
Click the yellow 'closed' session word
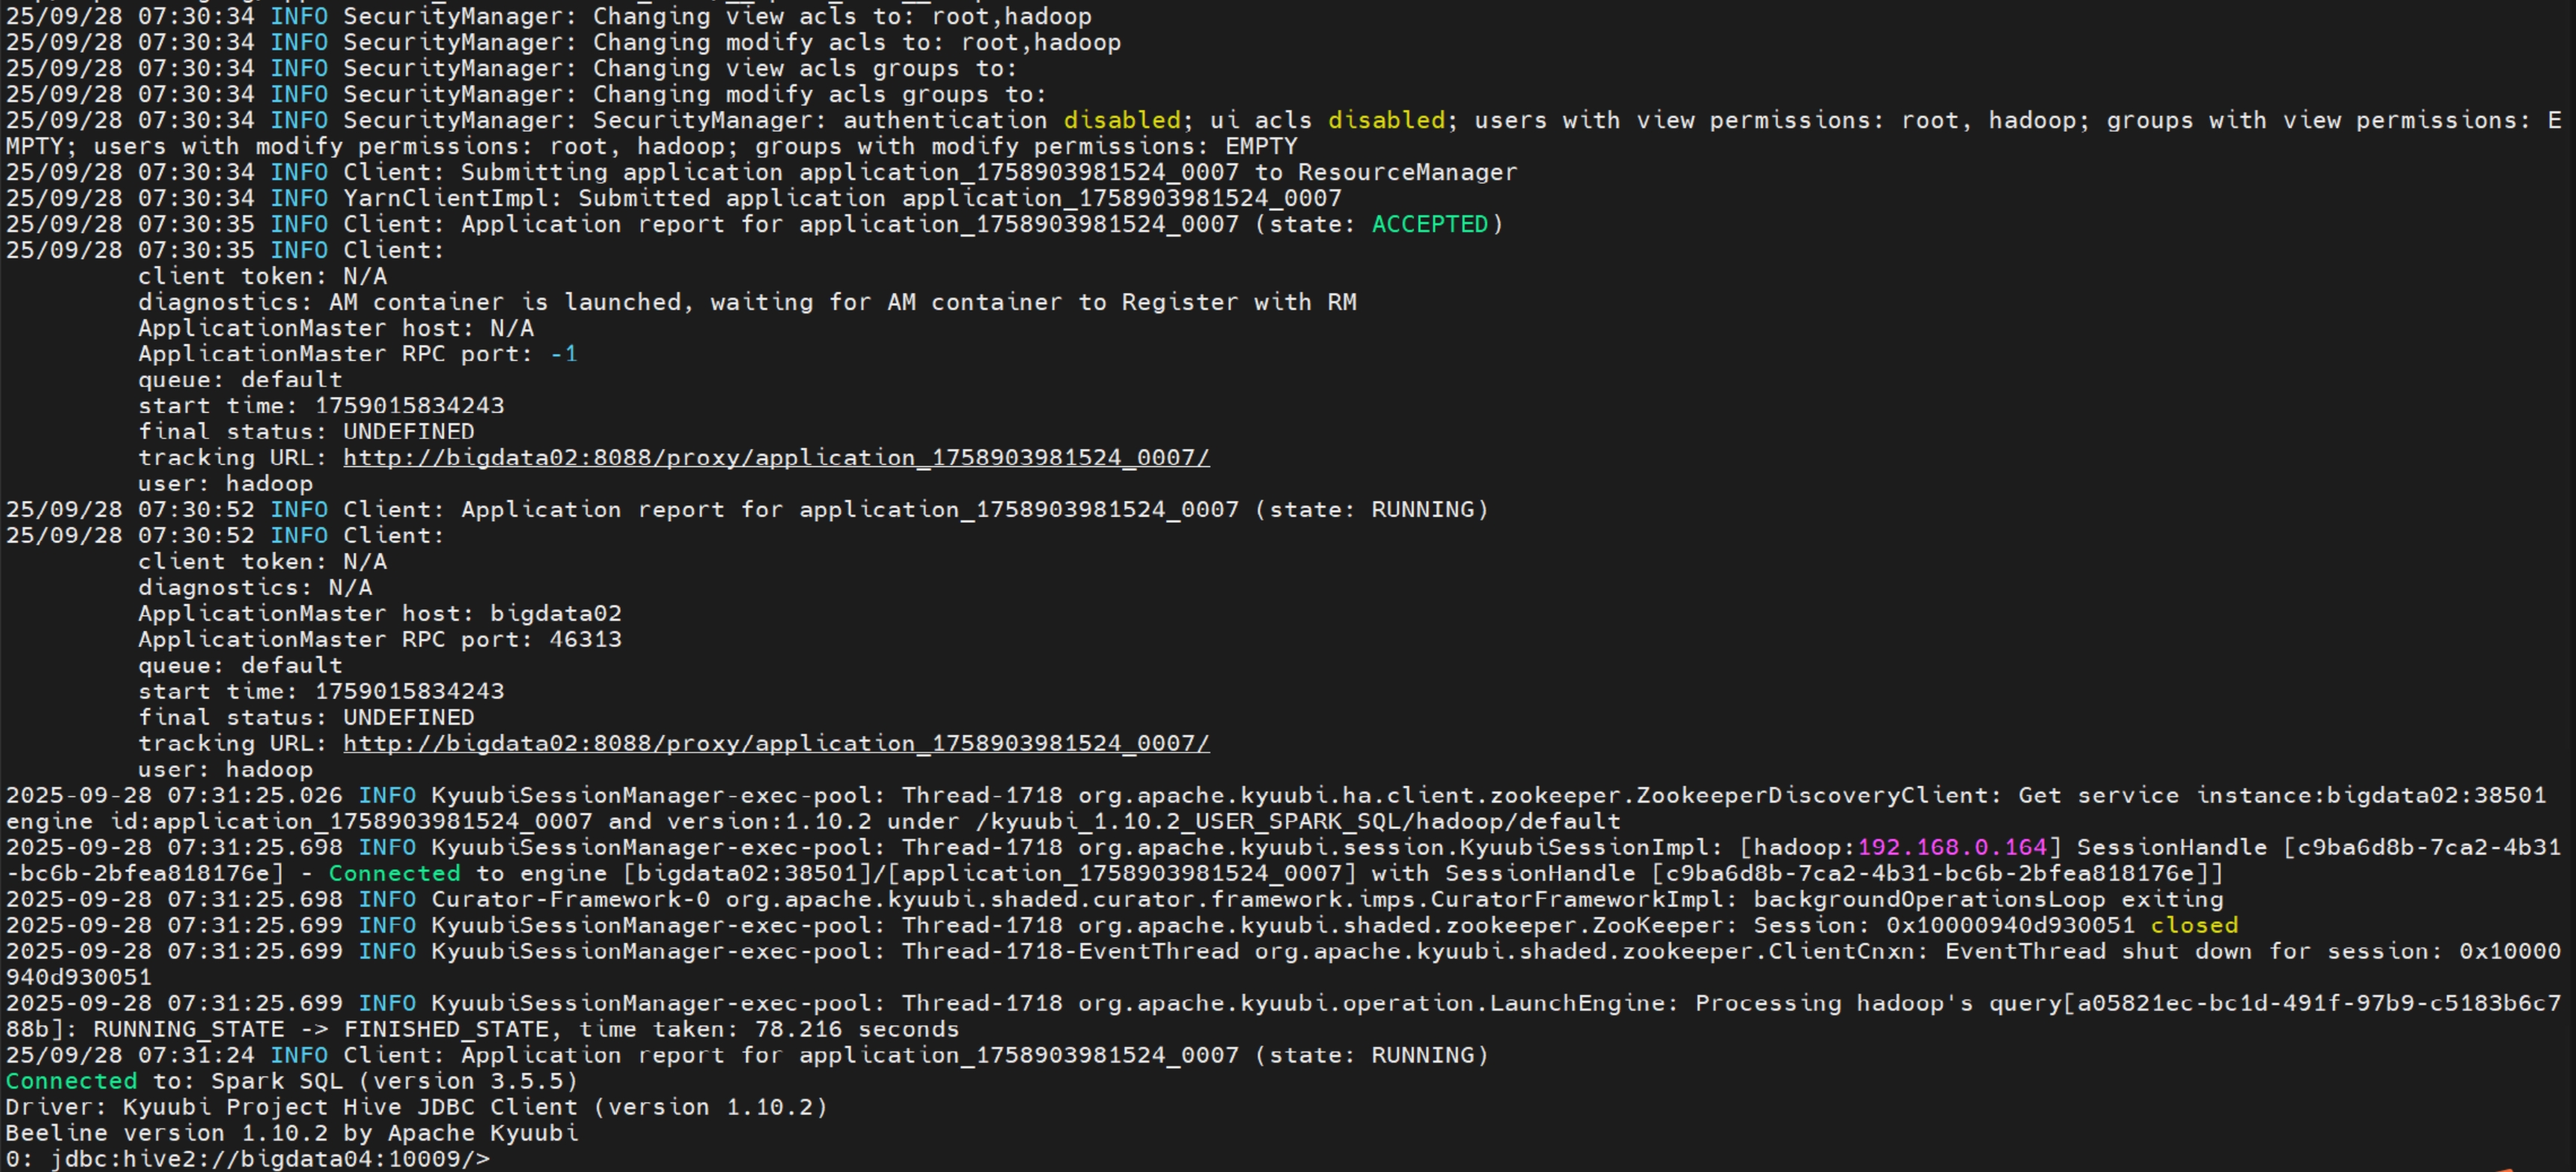click(2194, 925)
